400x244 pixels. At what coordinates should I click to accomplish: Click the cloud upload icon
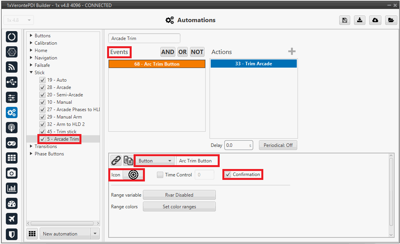pos(375,21)
